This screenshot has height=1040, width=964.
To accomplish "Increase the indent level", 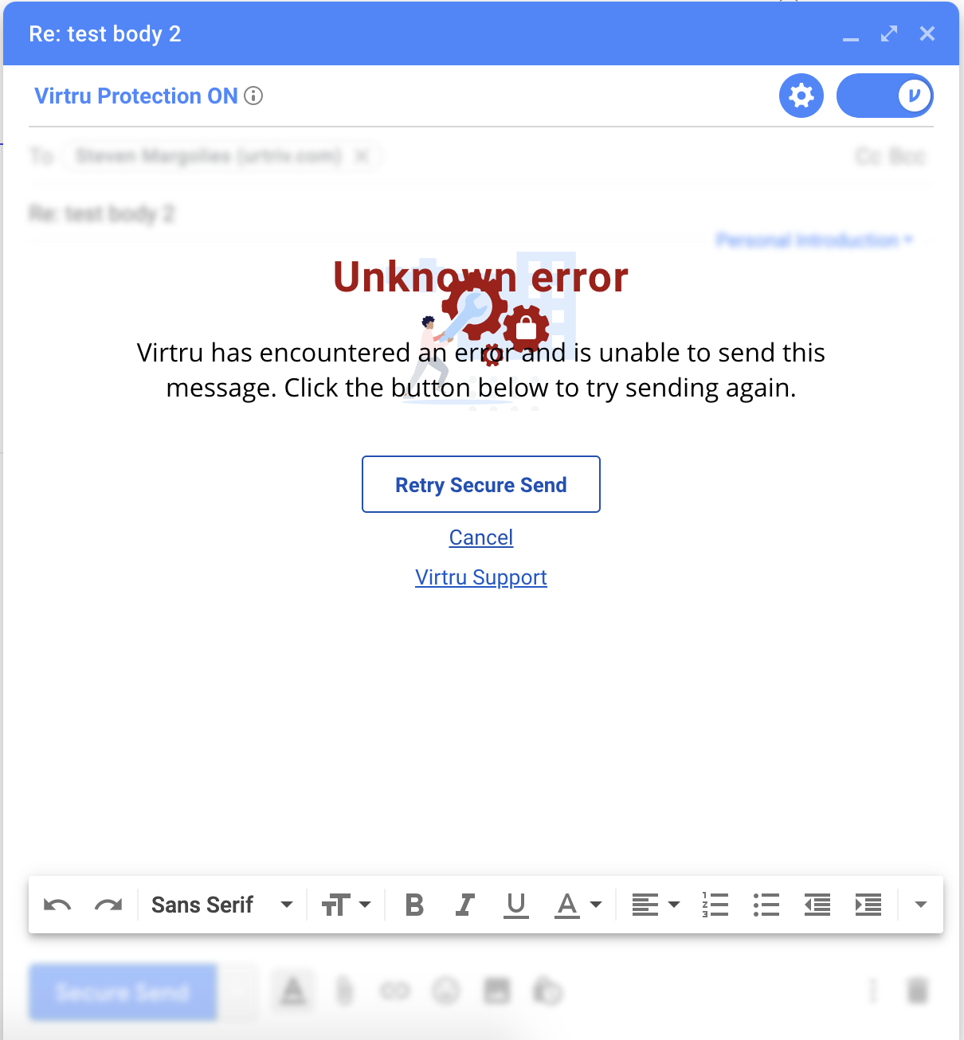I will click(868, 905).
